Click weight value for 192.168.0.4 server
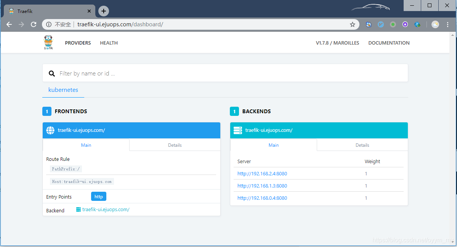 point(366,198)
